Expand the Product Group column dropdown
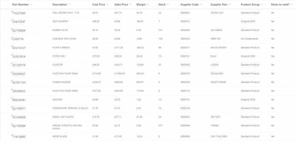The height and width of the screenshot is (141, 296). coord(262,4)
